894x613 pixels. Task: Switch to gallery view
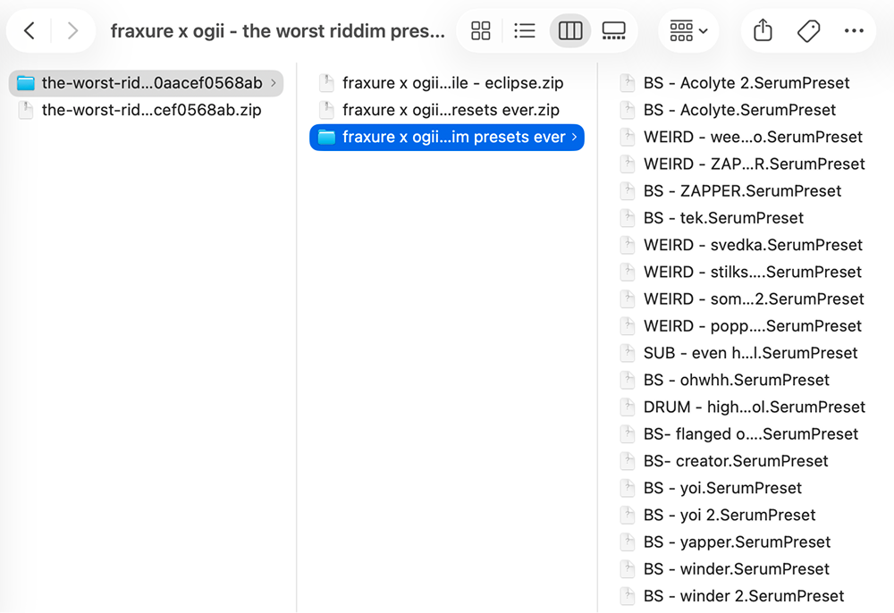tap(613, 30)
